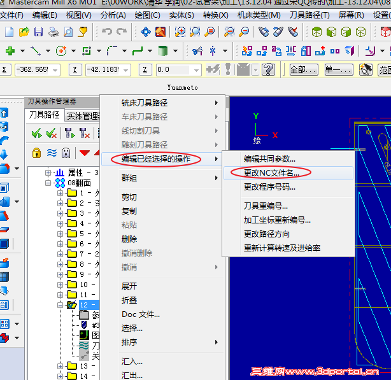Collapse operation 12 in the tree
The image size is (391, 380).
pos(60,306)
